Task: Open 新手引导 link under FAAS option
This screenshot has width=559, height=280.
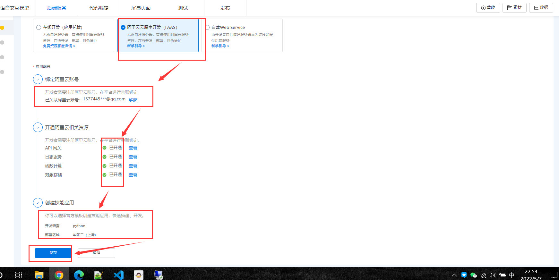Action: pos(136,46)
